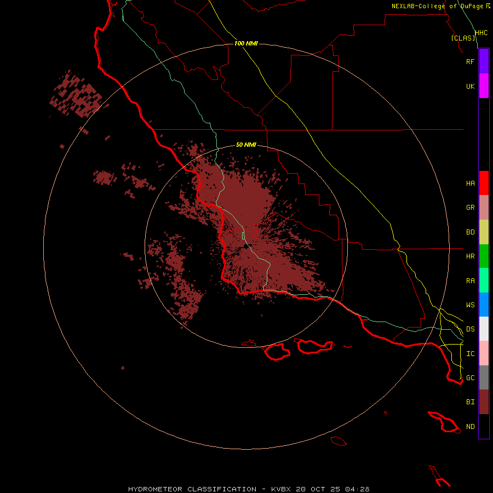
Task: Click the "HA" legend label
Action: [470, 184]
